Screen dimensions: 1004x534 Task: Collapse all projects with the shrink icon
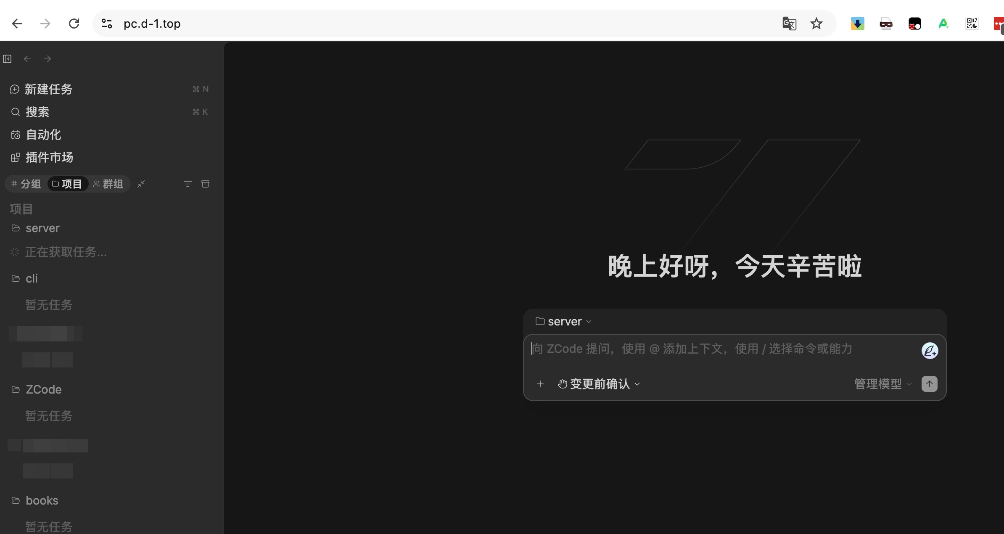pyautogui.click(x=141, y=184)
